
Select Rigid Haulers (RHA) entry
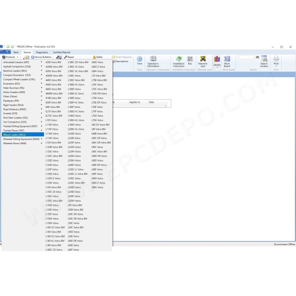[23, 105]
